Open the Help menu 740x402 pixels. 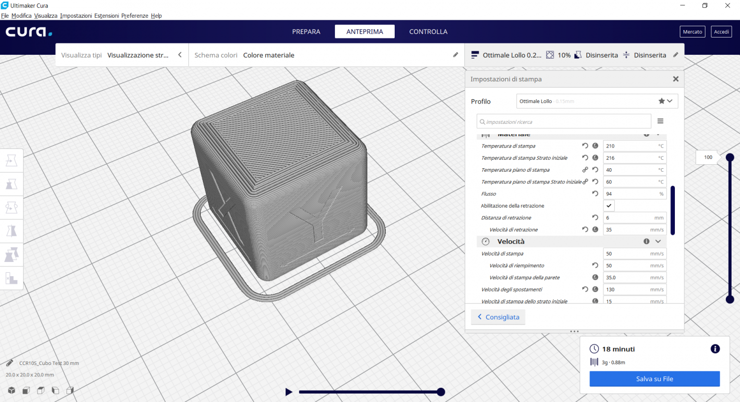click(156, 16)
